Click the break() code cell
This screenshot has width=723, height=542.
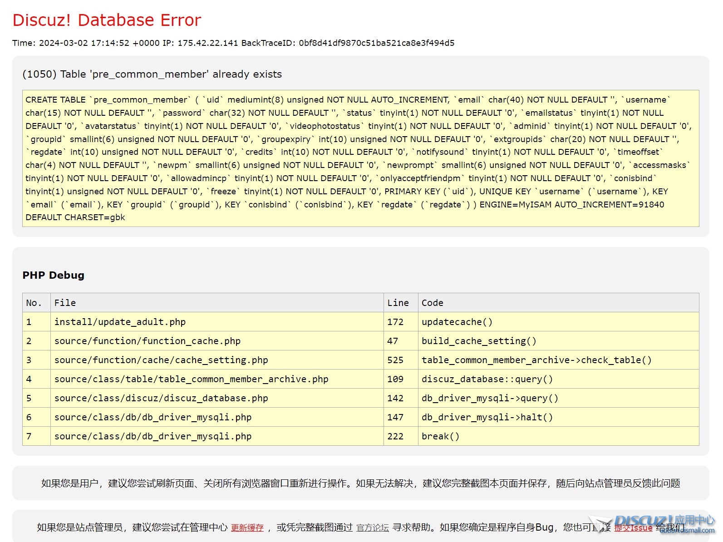pyautogui.click(x=440, y=436)
